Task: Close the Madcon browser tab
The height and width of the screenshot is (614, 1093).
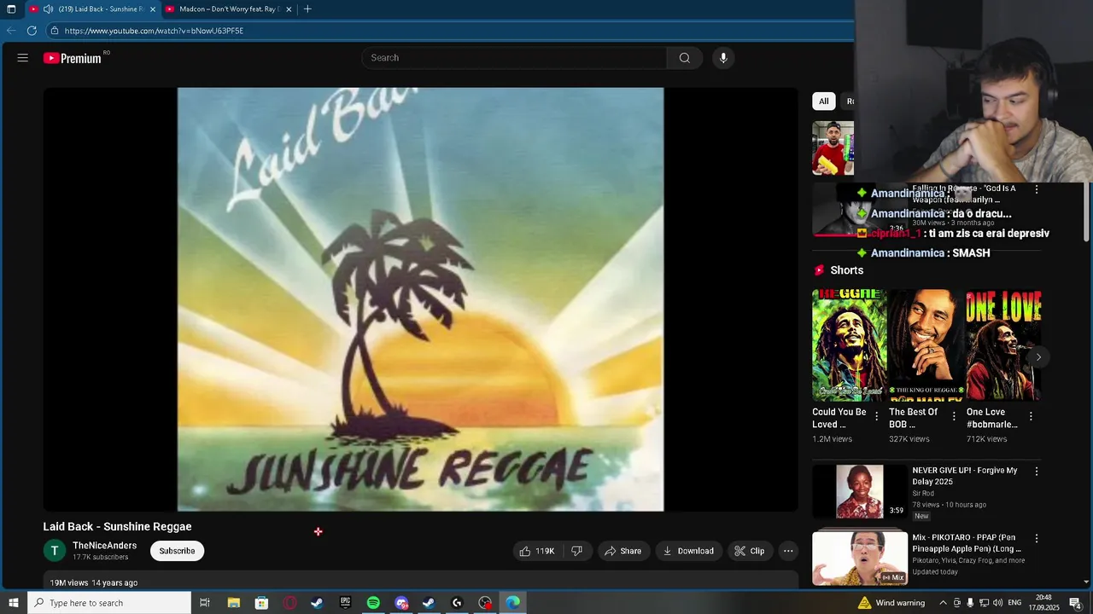Action: pyautogui.click(x=289, y=9)
